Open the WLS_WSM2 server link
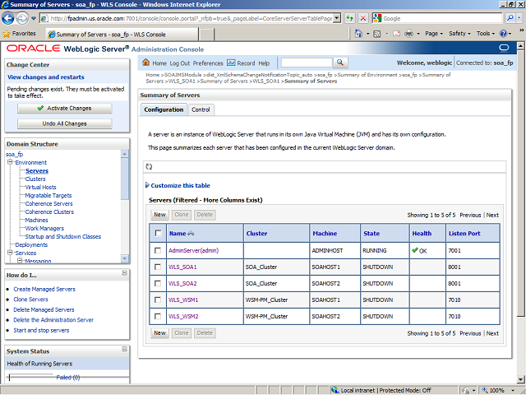526x395 pixels. coord(183,316)
